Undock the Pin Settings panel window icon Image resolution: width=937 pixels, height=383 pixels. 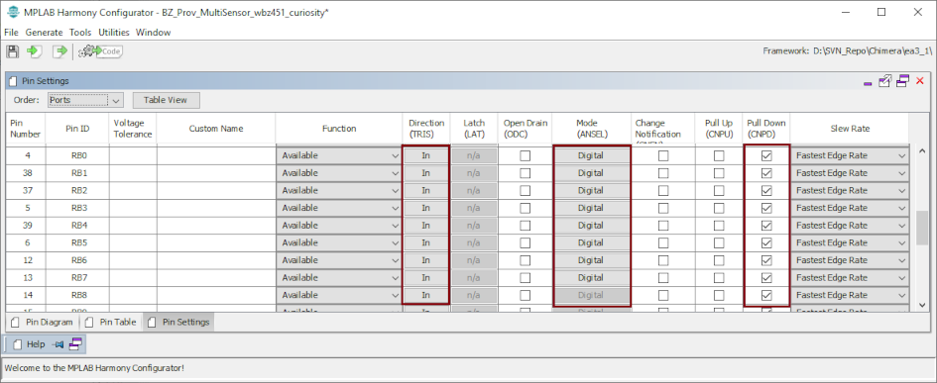click(x=885, y=80)
